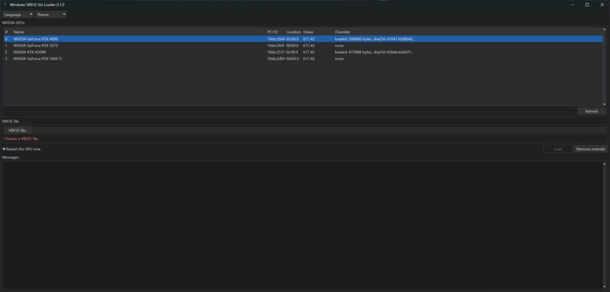Click override text loaded: 473088 bytes
610x292 pixels.
[x=374, y=52]
